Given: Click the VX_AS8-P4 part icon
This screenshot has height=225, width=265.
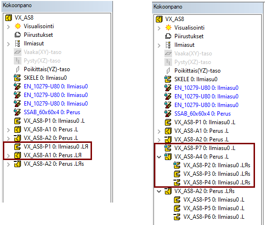Looking at the screenshot, I should 177,182.
